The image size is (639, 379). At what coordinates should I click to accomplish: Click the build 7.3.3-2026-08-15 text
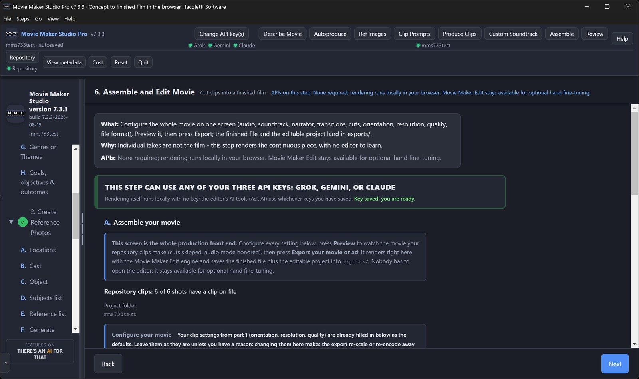tap(48, 121)
